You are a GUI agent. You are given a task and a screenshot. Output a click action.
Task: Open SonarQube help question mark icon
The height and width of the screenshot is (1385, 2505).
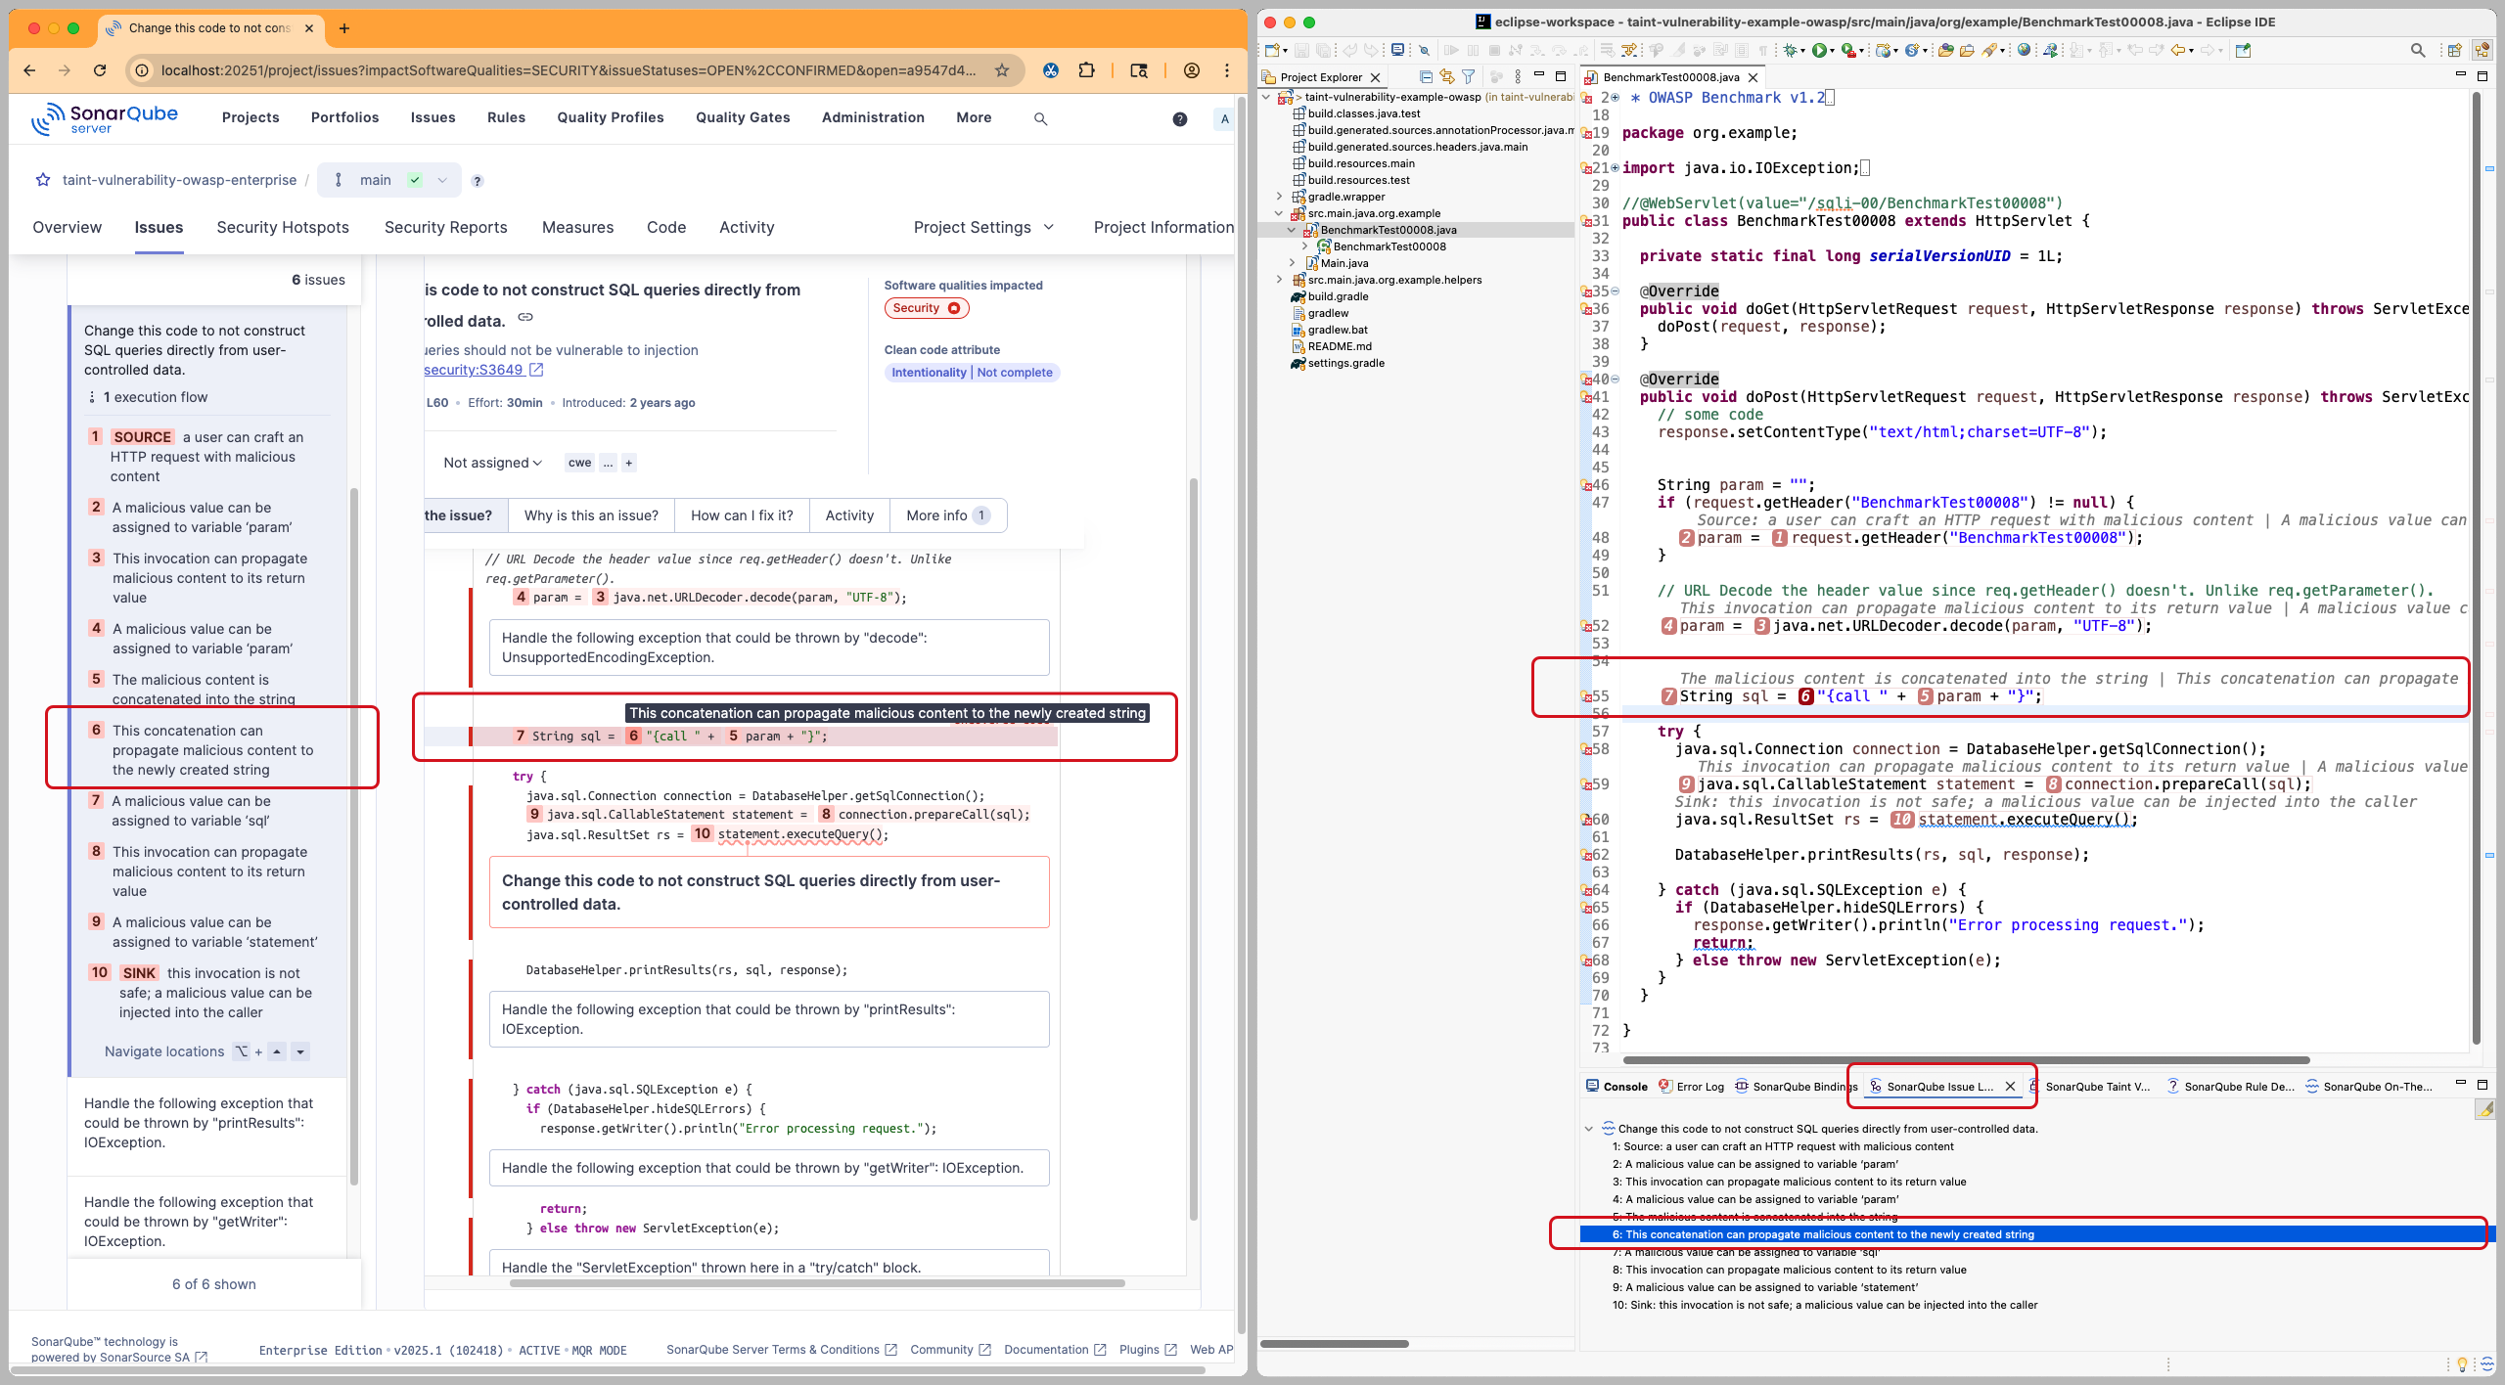pos(1180,118)
